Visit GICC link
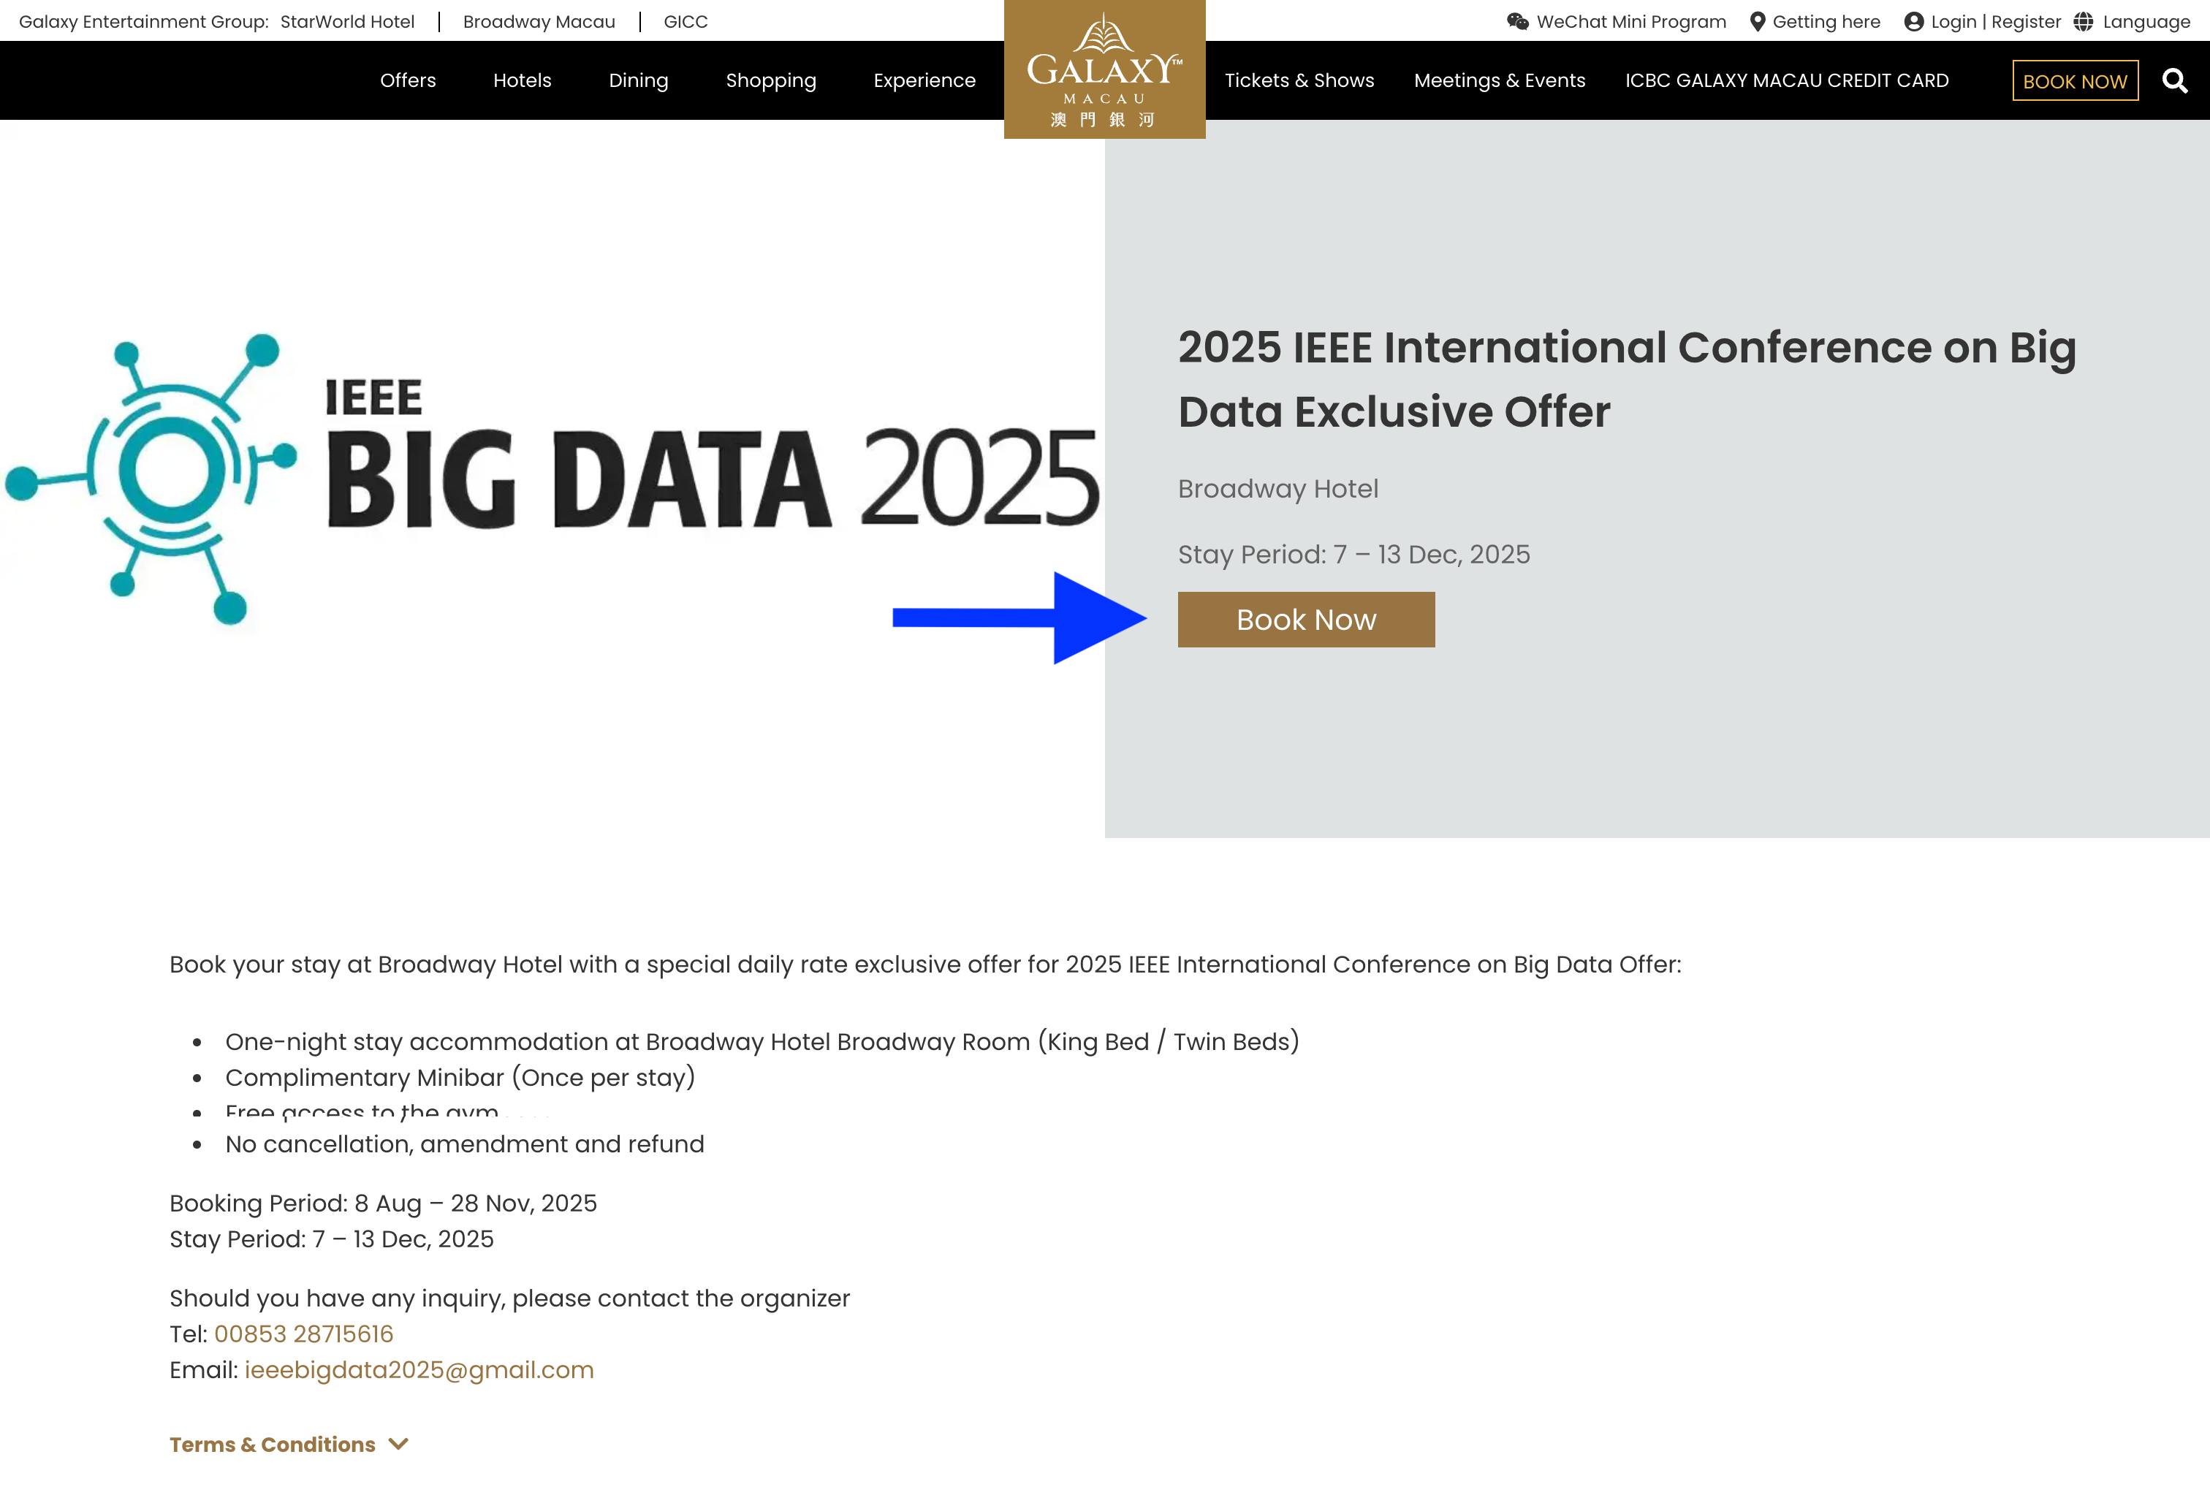The width and height of the screenshot is (2210, 1495). tap(686, 22)
